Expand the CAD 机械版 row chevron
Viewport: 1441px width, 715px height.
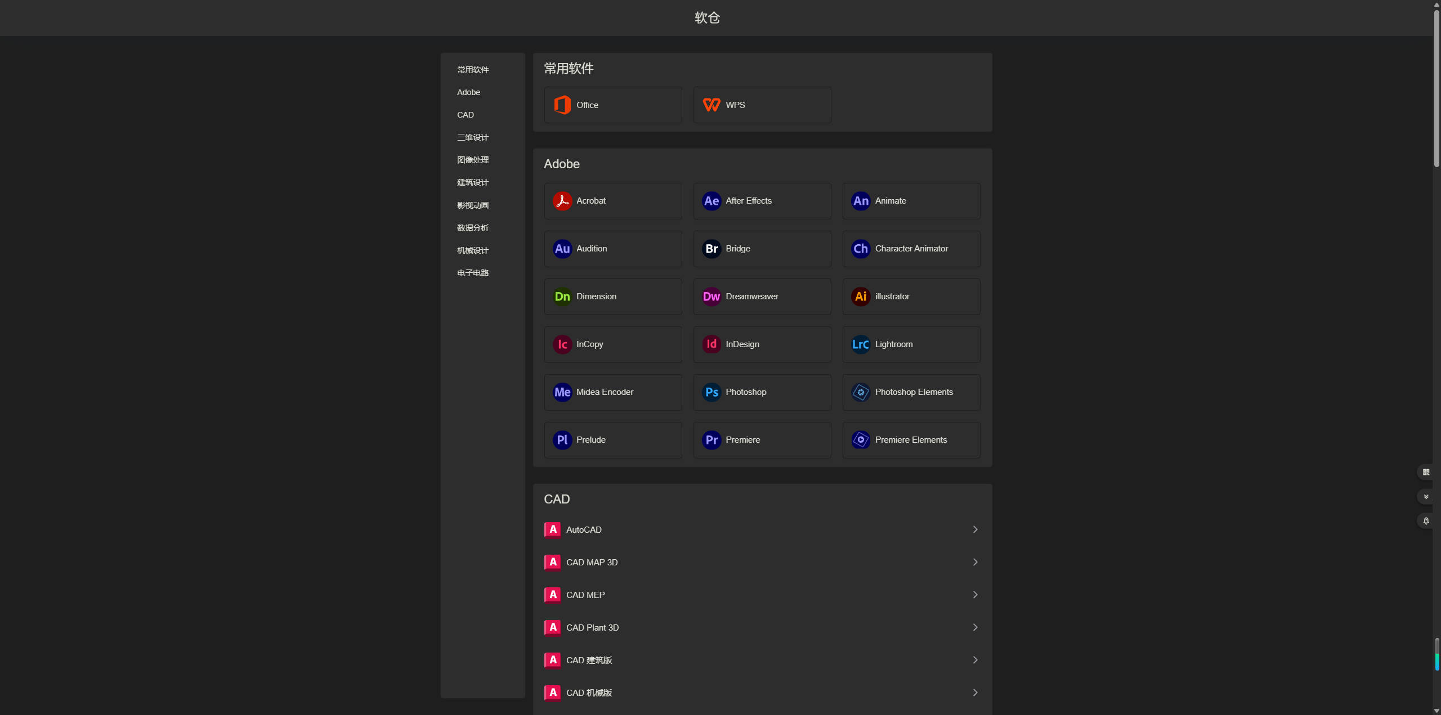tap(975, 692)
